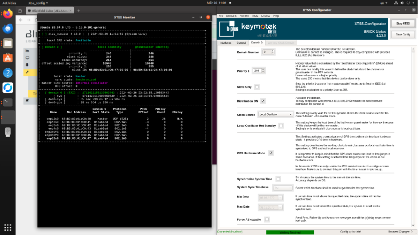Screen dimensions: 418x235
Task: Open the Help icon in dock
Action: pos(8,73)
